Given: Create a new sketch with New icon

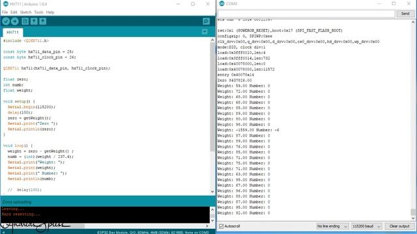Looking at the screenshot, I should point(25,21).
